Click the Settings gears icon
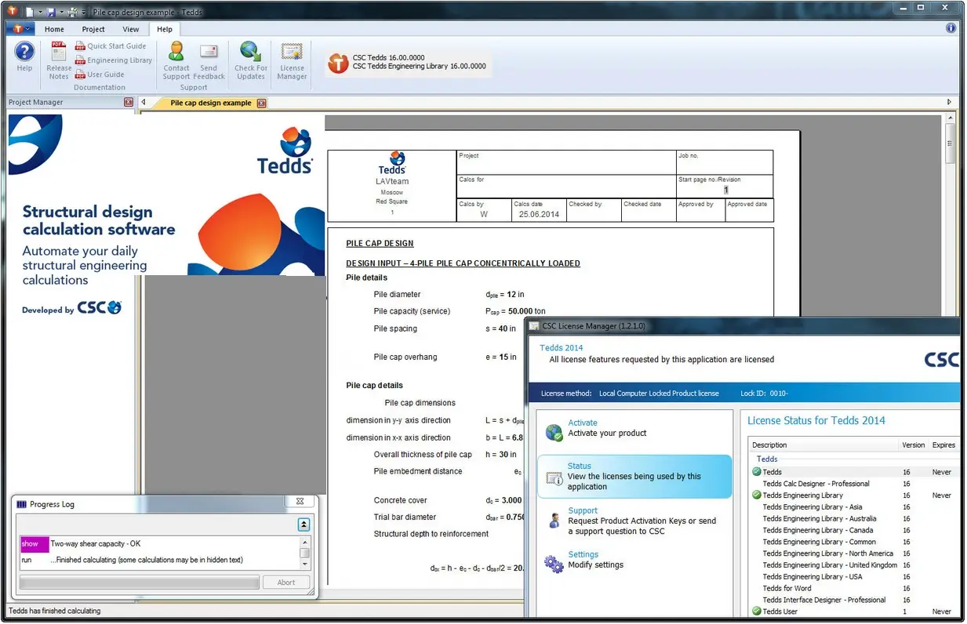 [554, 564]
